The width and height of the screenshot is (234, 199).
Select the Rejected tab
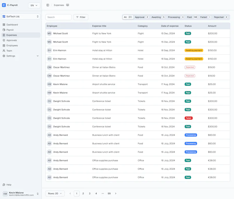tap(221, 17)
